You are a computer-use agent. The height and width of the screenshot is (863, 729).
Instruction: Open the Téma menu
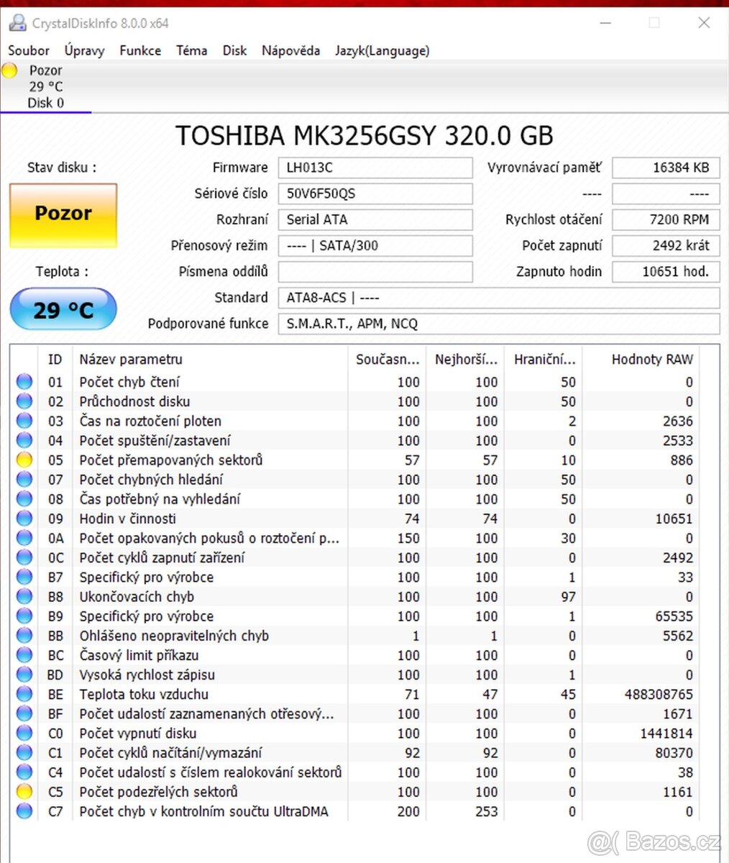[191, 50]
